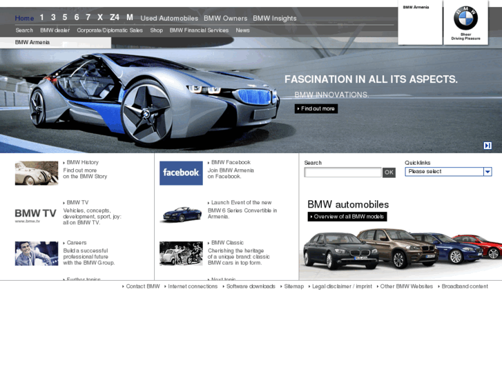The height and width of the screenshot is (376, 502).
Task: Select the BMW Armenia breadcrumb tab
Action: click(55, 43)
